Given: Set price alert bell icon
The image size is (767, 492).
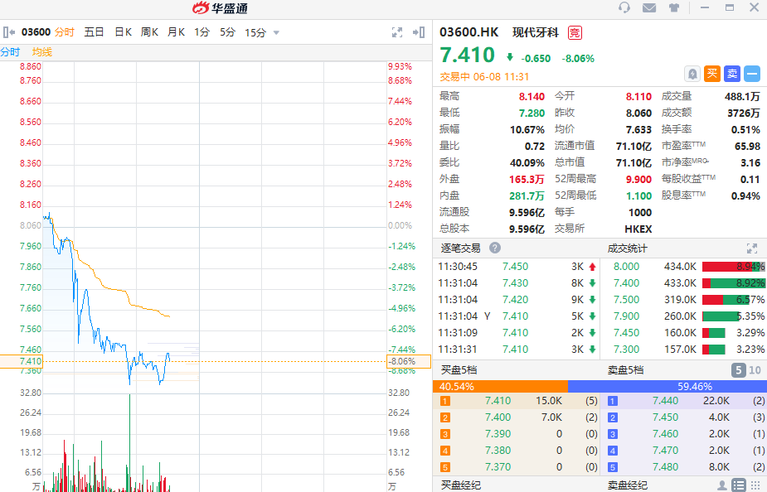Looking at the screenshot, I should tap(692, 74).
